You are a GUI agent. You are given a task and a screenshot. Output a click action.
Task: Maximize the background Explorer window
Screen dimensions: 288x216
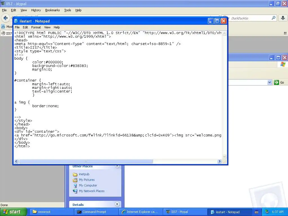278,58
